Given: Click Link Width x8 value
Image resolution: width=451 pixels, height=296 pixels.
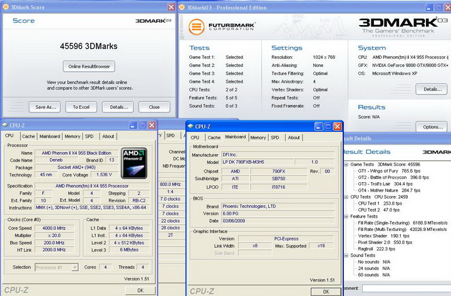Looking at the screenshot, I should [255, 246].
